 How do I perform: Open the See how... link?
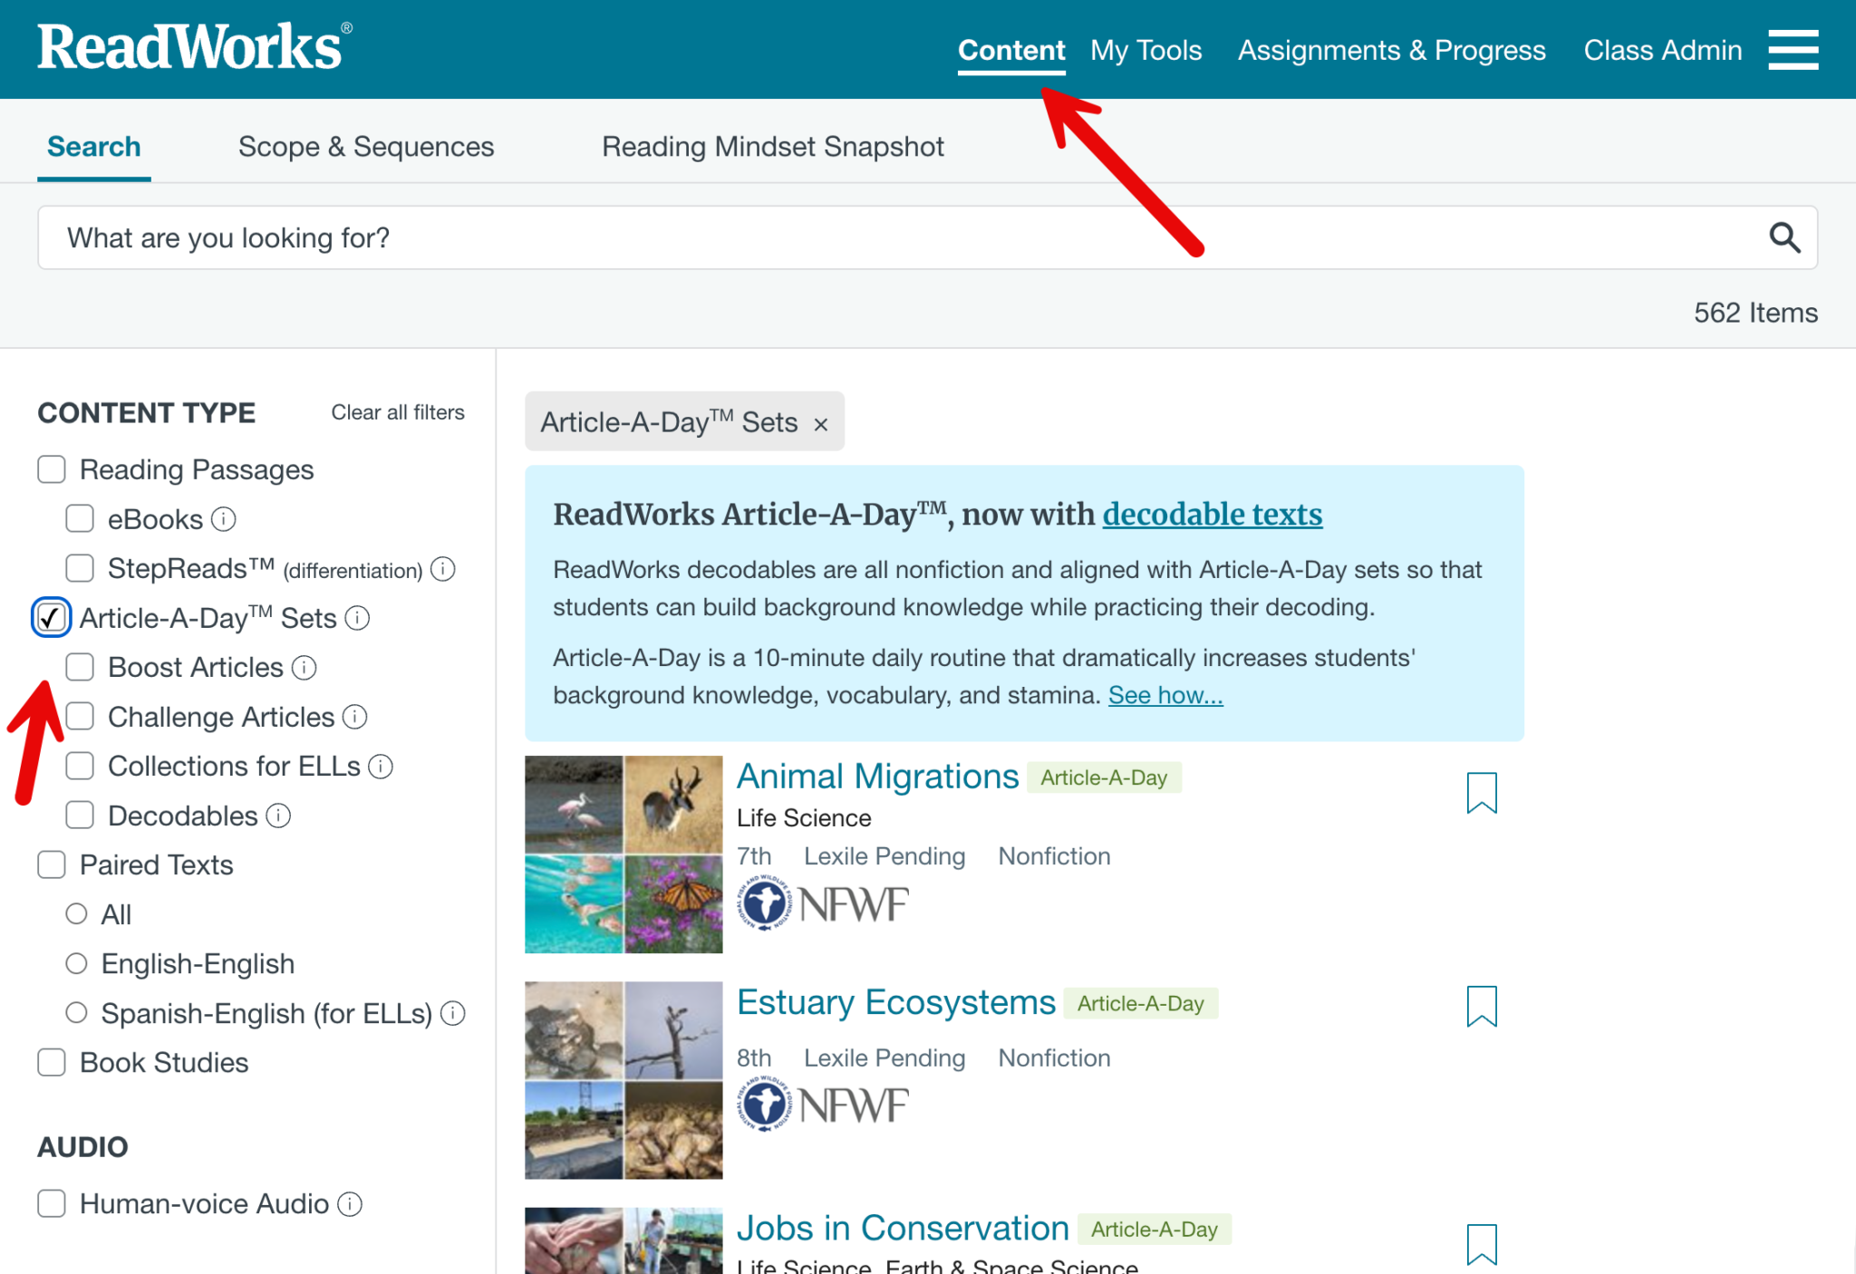coord(1165,695)
